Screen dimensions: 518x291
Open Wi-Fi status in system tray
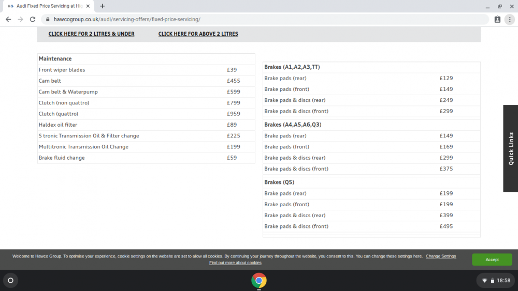[x=484, y=281]
